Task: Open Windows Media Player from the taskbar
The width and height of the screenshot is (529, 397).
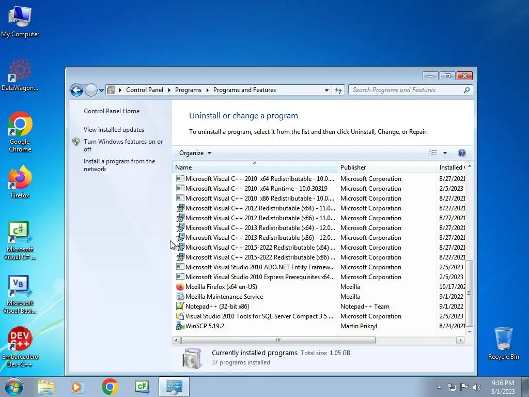Action: click(77, 387)
